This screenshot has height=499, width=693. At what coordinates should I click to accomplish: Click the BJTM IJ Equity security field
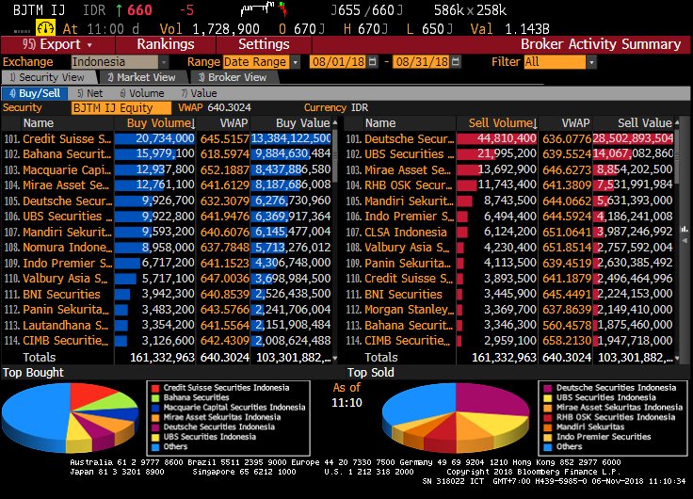tap(121, 107)
